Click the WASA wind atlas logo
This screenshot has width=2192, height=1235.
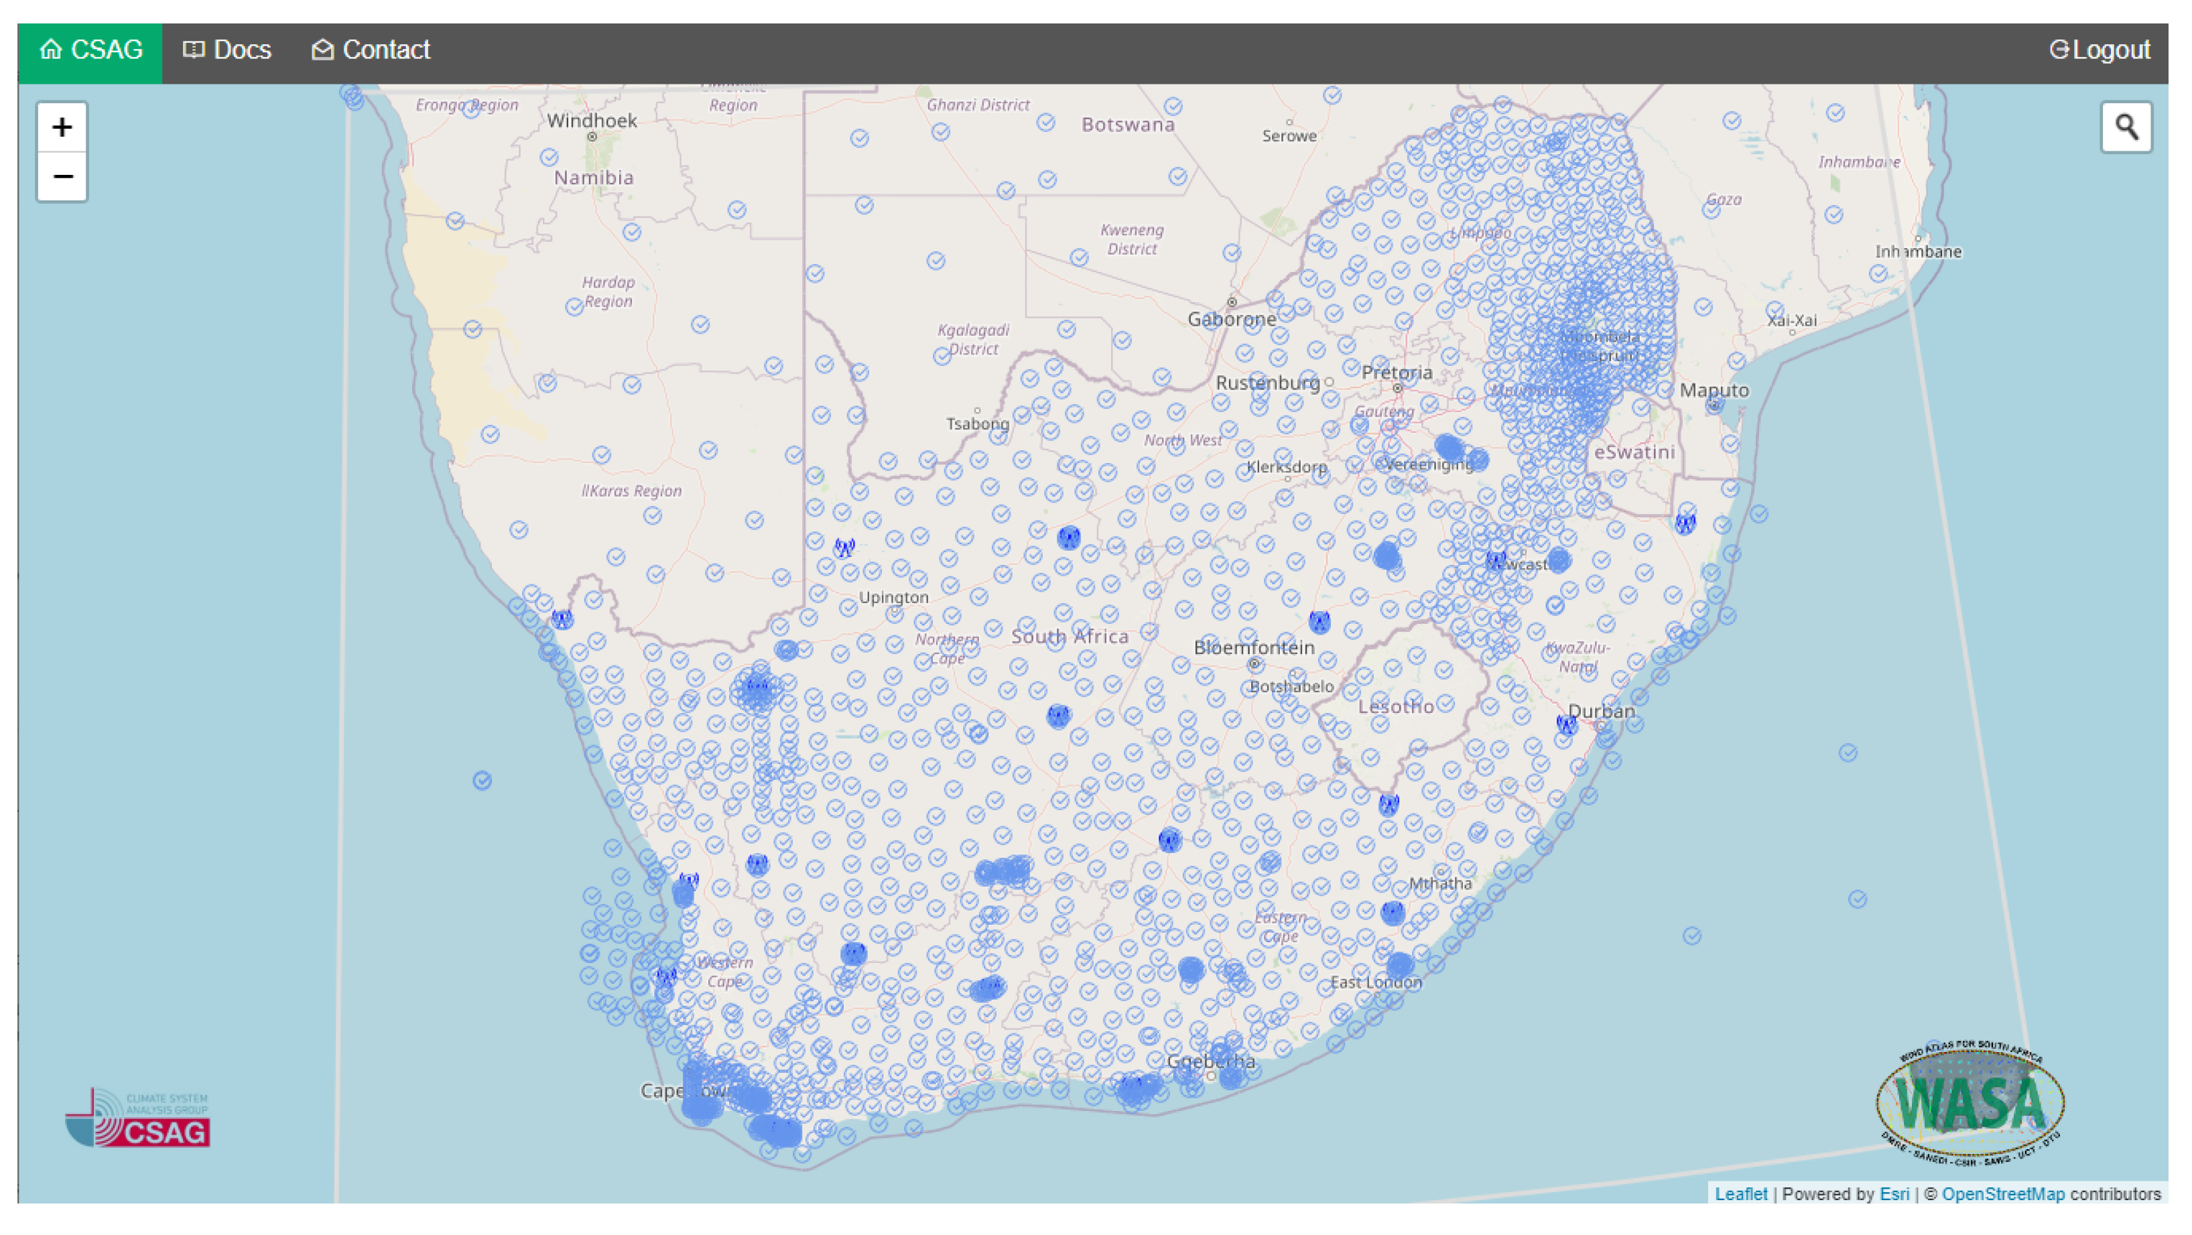[1970, 1102]
